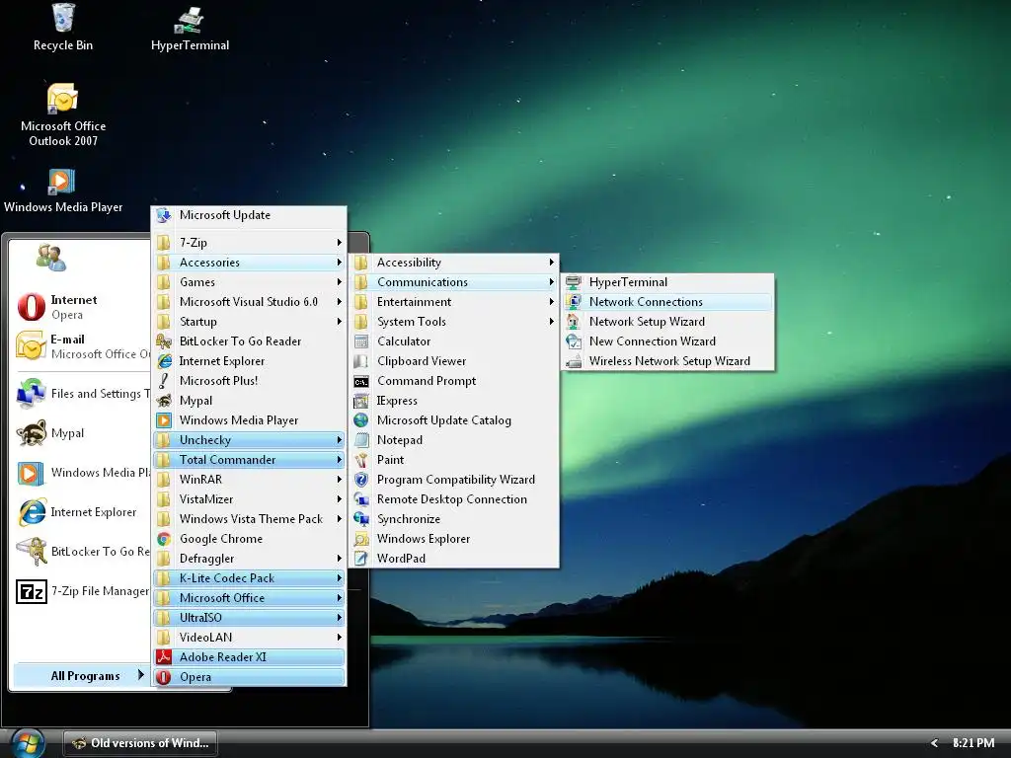The image size is (1011, 758).
Task: Open Windows Media Player in All Programs
Action: [x=249, y=420]
